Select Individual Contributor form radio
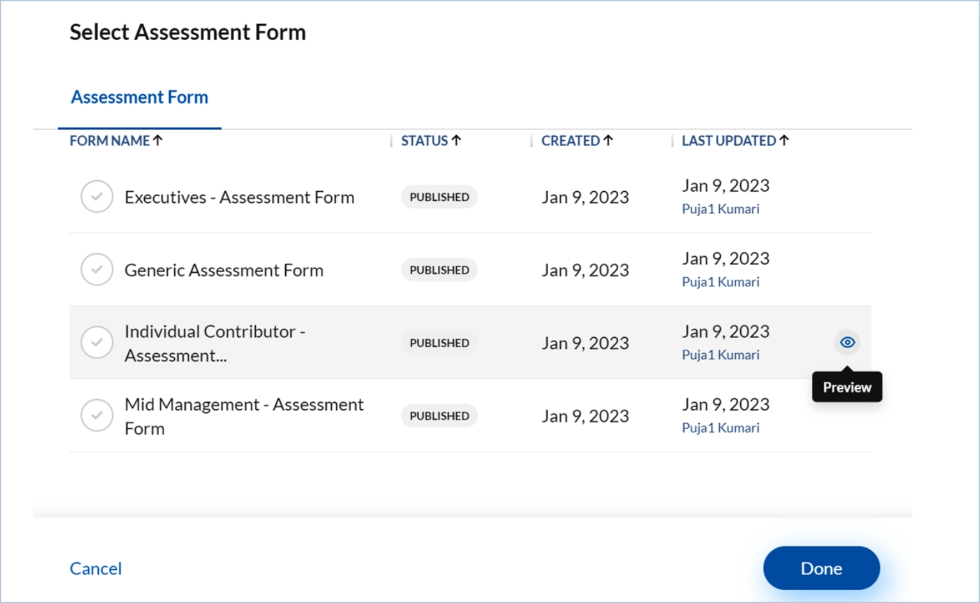Image resolution: width=980 pixels, height=603 pixels. [x=97, y=343]
